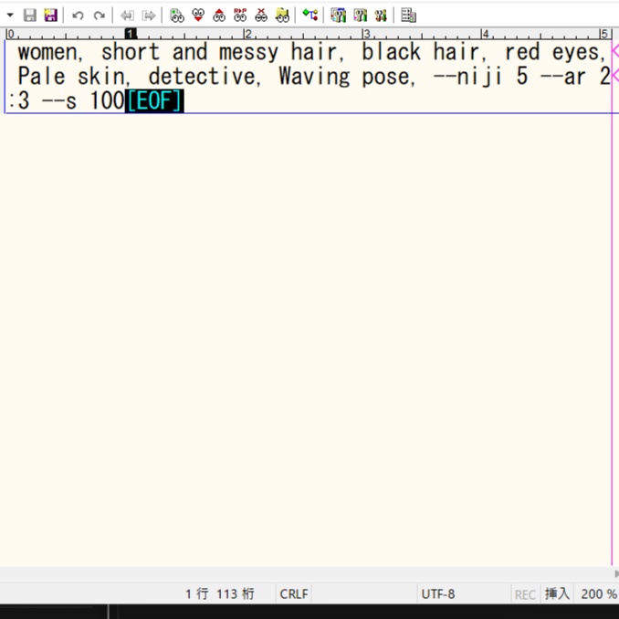The image size is (619, 619).
Task: Click the word "red" in first line
Action: 522,52
